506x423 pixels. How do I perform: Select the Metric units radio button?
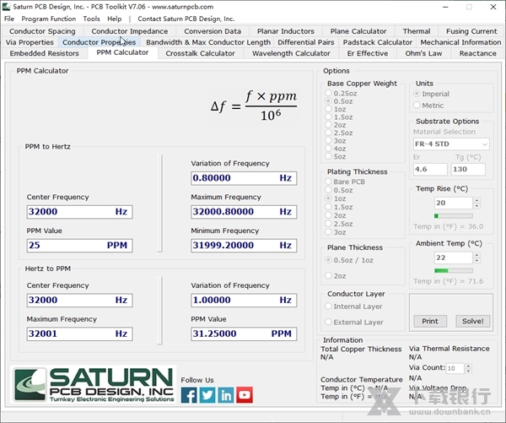coord(417,106)
